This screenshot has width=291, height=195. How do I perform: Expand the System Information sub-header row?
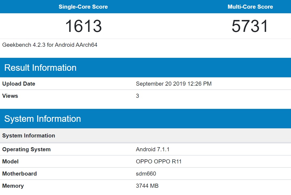point(29,135)
